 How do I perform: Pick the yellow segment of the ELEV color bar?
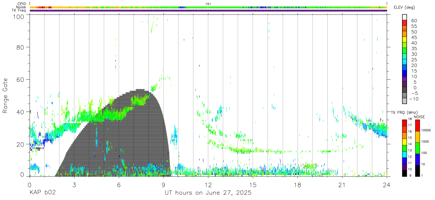(405, 40)
